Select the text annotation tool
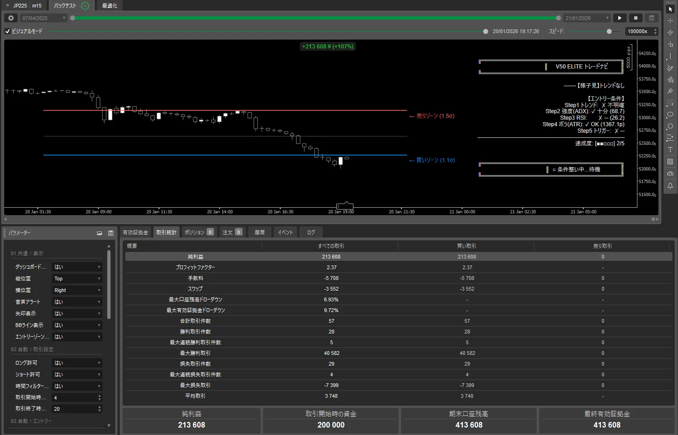Screen dimensions: 678x435 click(670, 150)
